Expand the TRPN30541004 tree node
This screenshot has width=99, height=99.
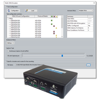[x=10, y=22]
